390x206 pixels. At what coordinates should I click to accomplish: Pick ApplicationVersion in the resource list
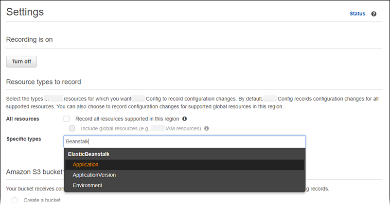94,175
